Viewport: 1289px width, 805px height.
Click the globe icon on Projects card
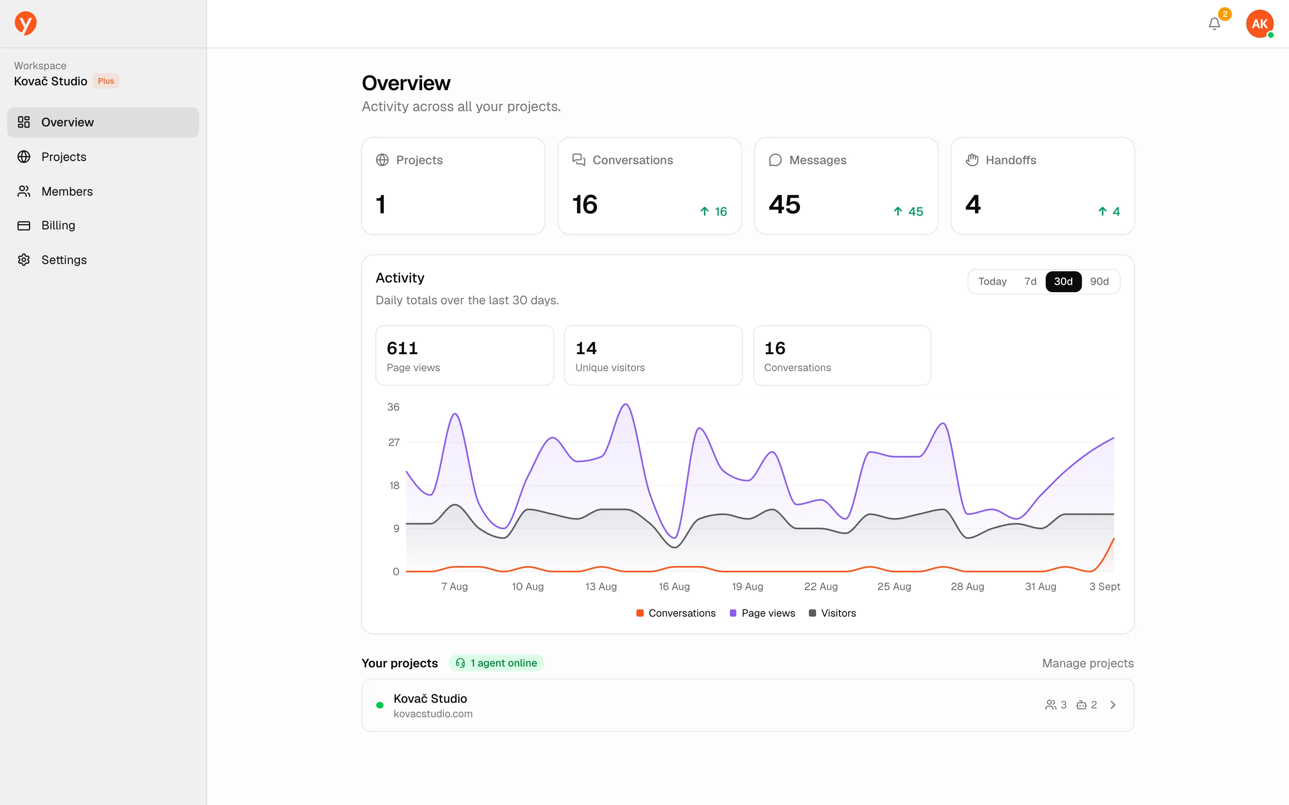click(x=382, y=160)
